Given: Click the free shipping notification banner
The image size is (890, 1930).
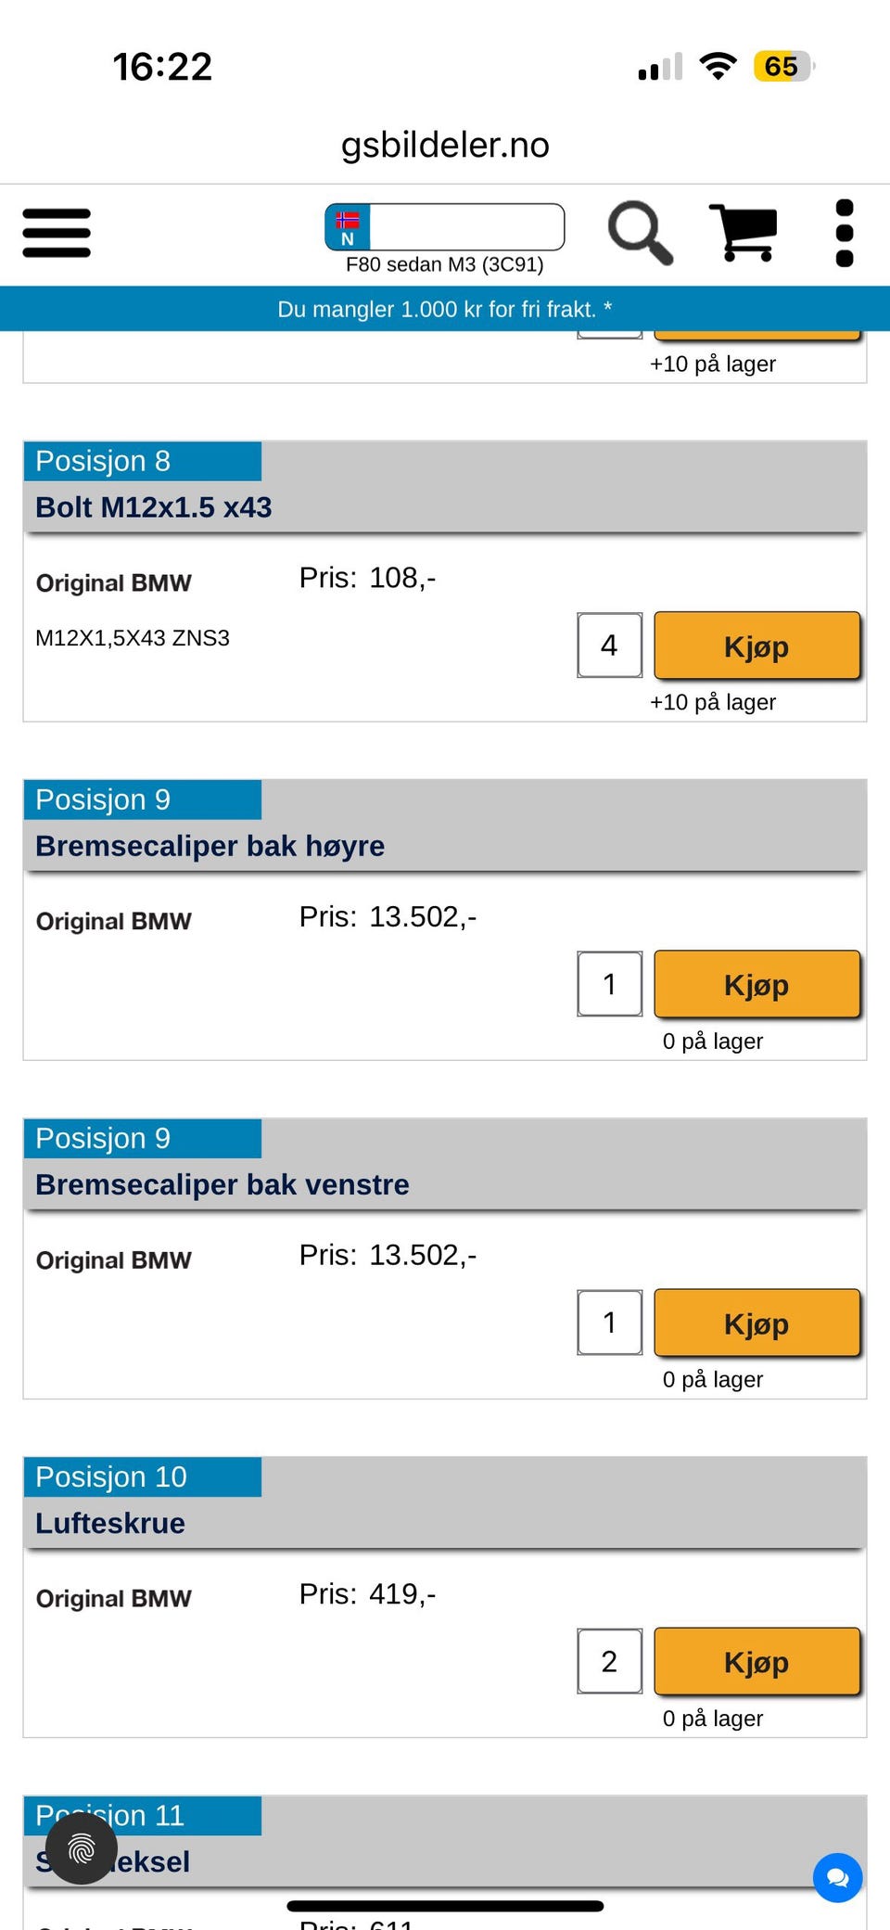Looking at the screenshot, I should click(445, 309).
